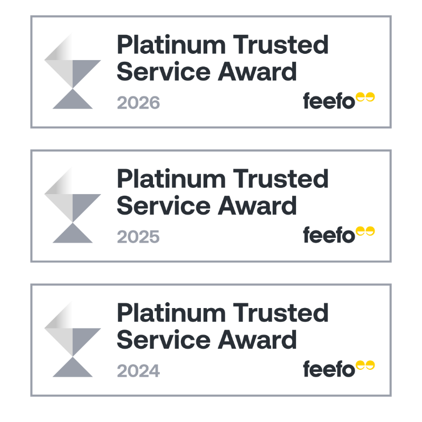The image size is (422, 422).
Task: Open "Platinum Trusted" heading on the 2024 badge
Action: point(222,314)
